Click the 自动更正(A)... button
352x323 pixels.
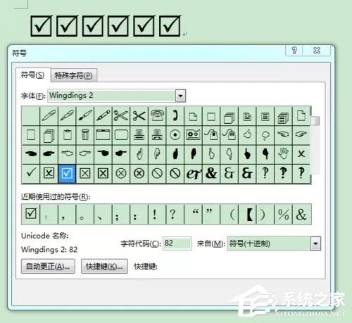[x=48, y=267]
